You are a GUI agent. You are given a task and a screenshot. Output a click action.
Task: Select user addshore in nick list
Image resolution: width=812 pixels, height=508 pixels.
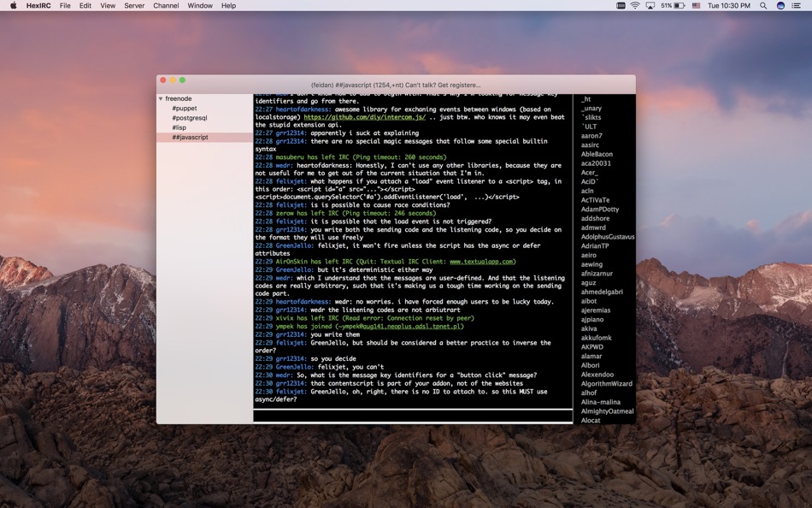pos(595,218)
